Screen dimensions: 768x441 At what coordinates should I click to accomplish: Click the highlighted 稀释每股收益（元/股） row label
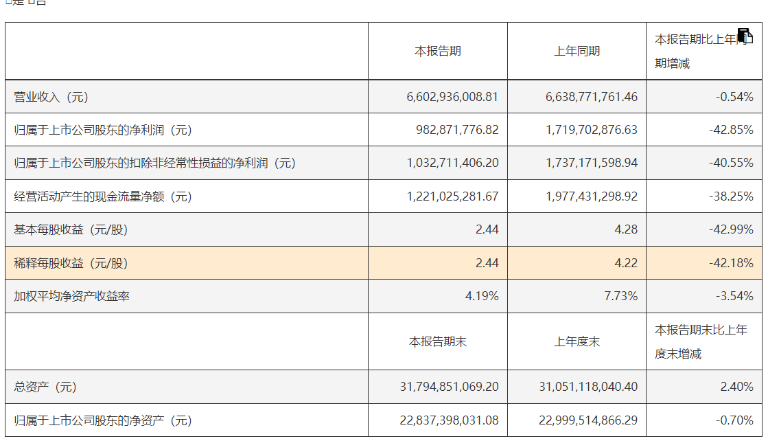71,263
